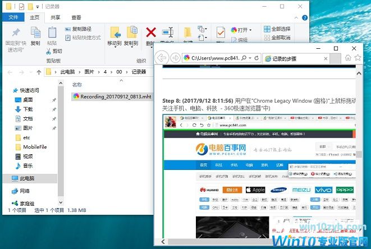Click the IE Home icon
This screenshot has height=249, width=371.
[x=348, y=57]
